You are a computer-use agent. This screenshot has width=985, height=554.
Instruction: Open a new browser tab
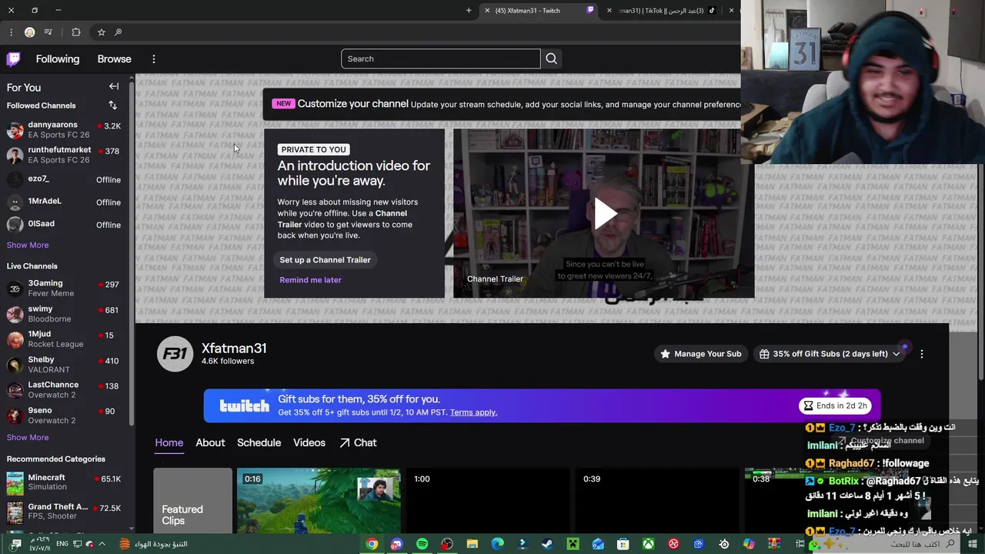coord(469,10)
